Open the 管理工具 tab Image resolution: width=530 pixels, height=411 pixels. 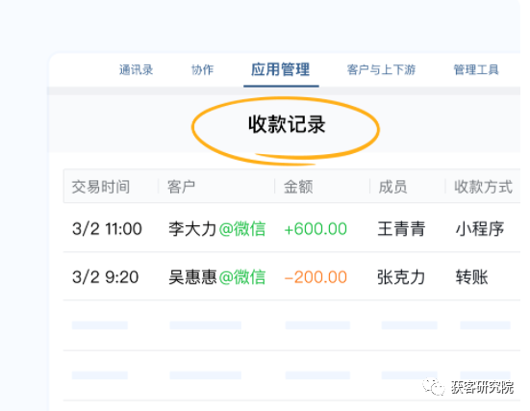(x=476, y=69)
